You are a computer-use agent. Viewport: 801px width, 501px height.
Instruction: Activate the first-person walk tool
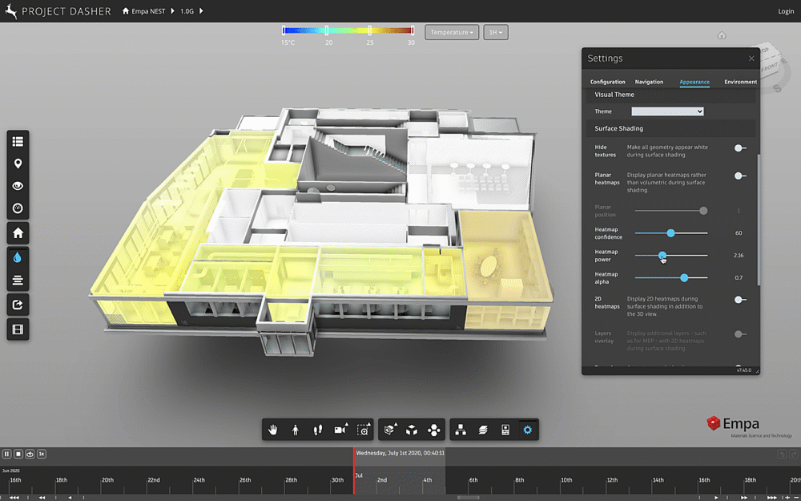[296, 429]
